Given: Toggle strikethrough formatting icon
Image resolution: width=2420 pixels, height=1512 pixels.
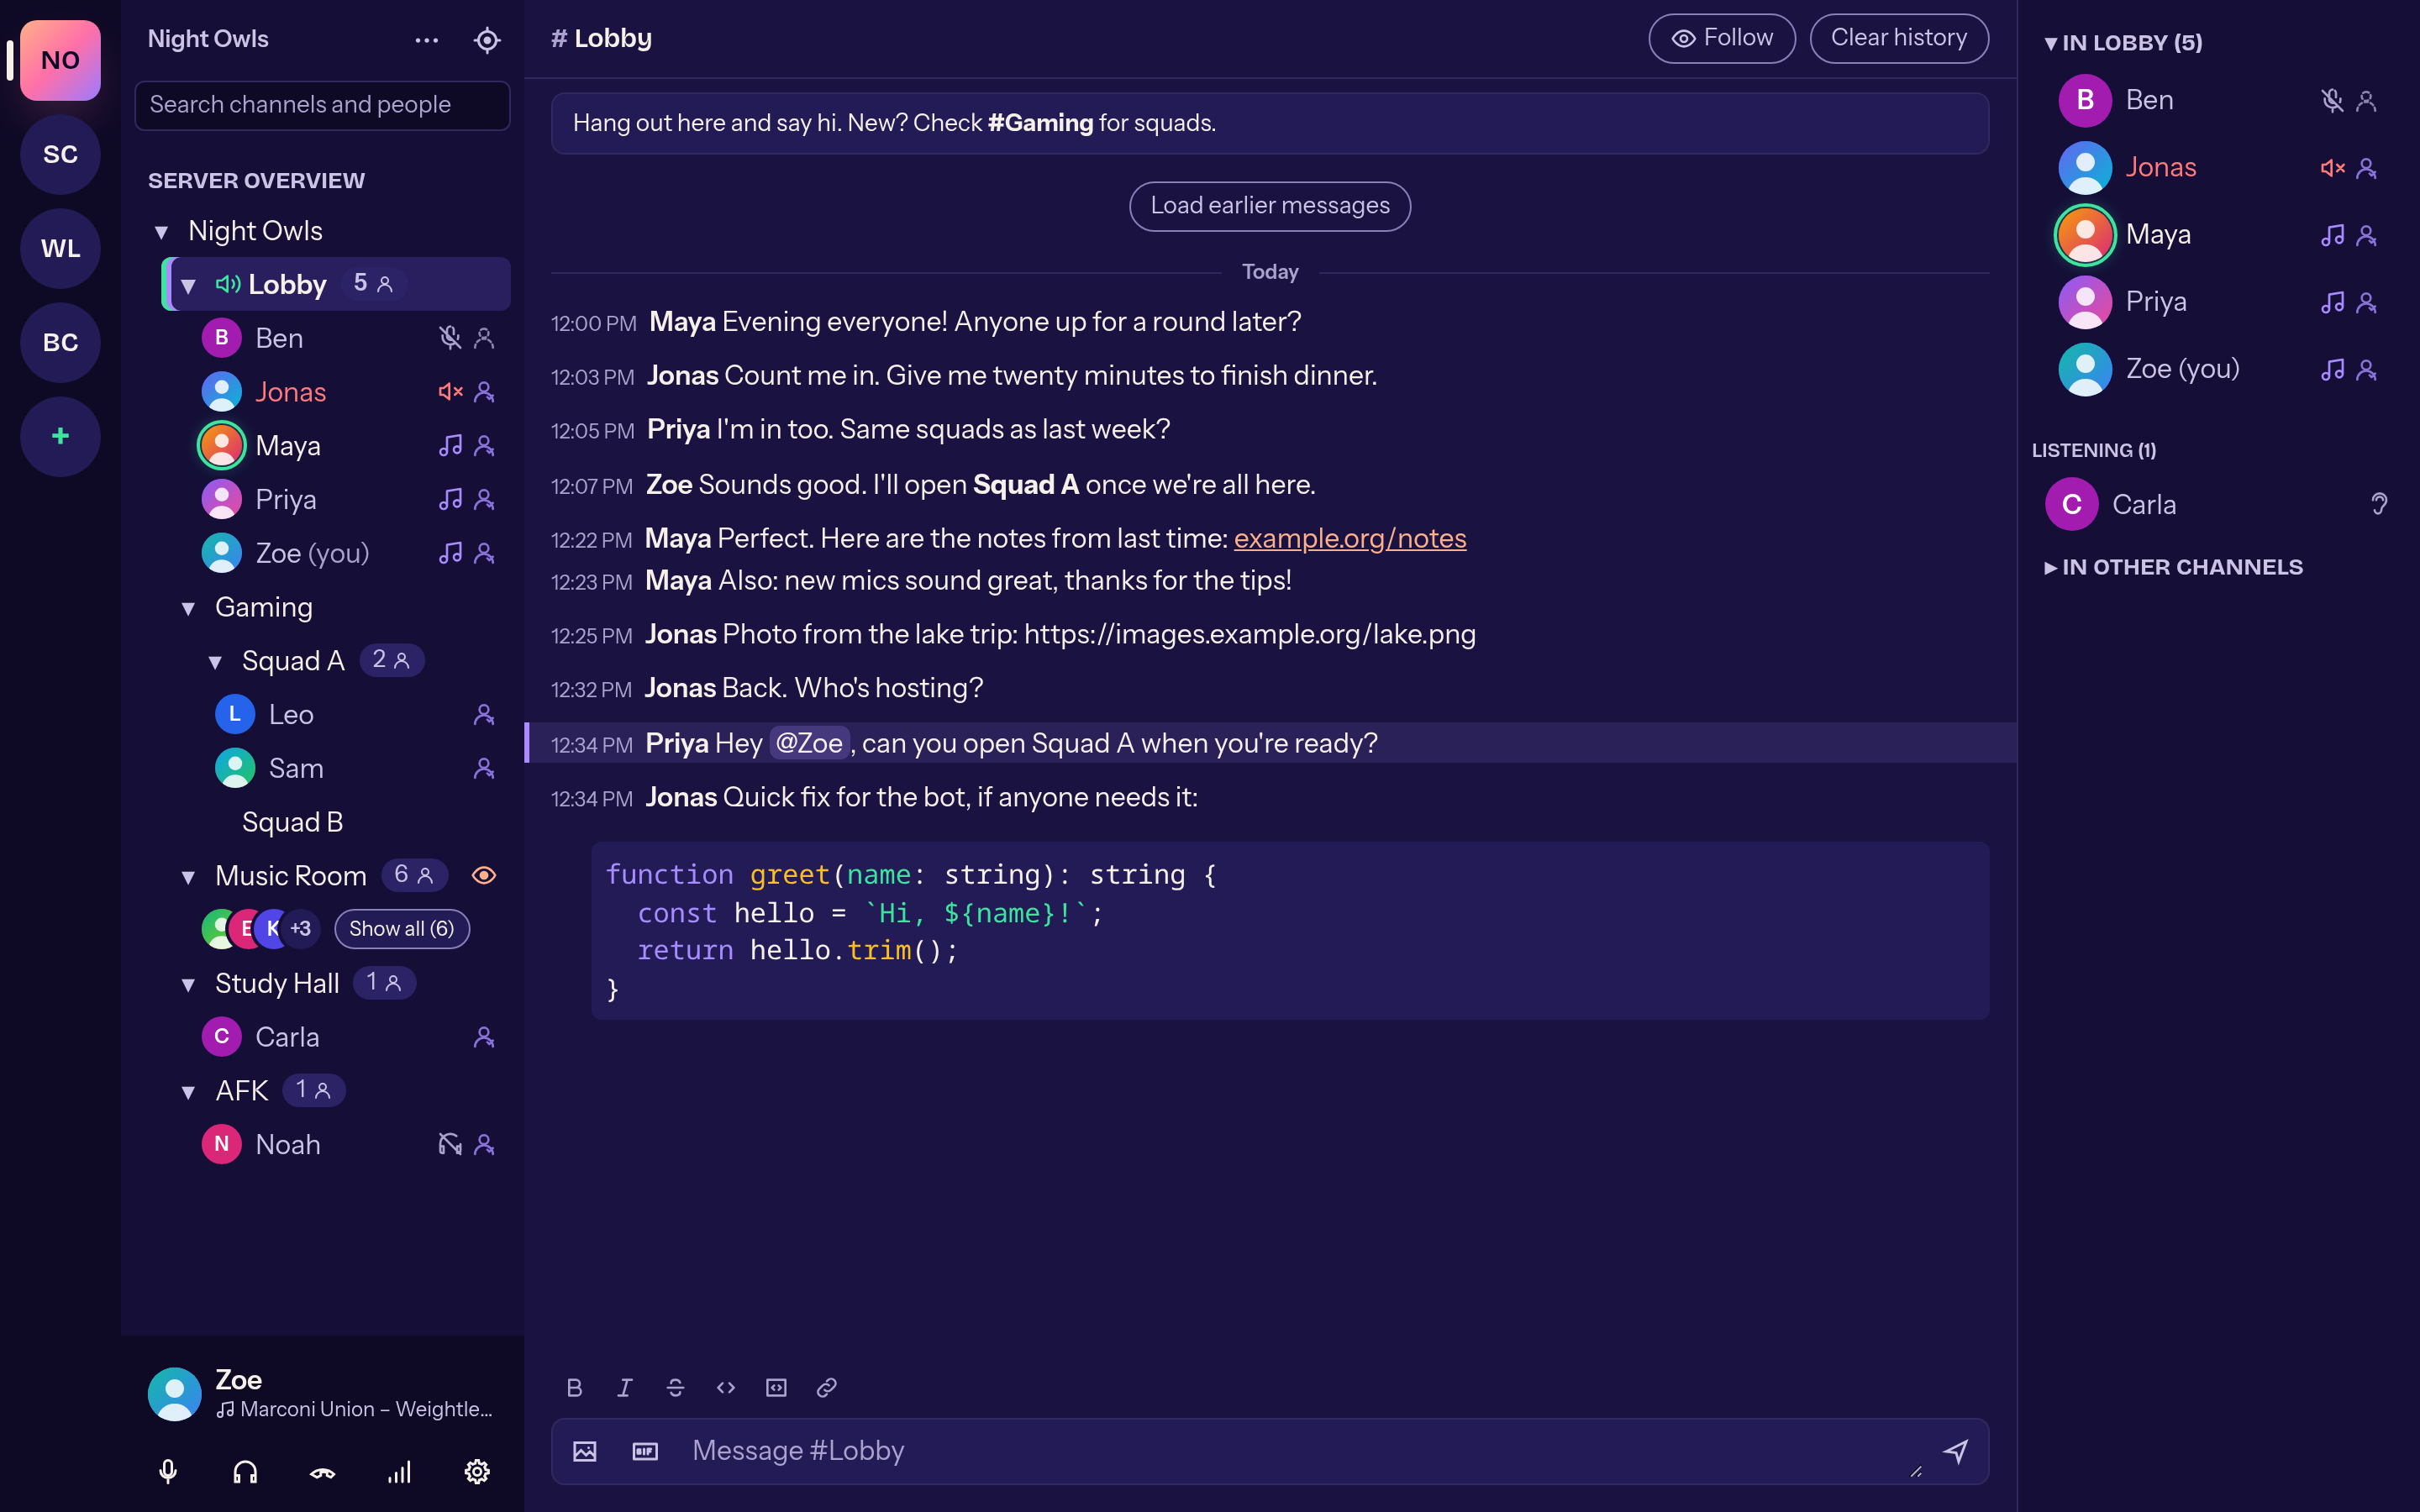Looking at the screenshot, I should tap(675, 1387).
